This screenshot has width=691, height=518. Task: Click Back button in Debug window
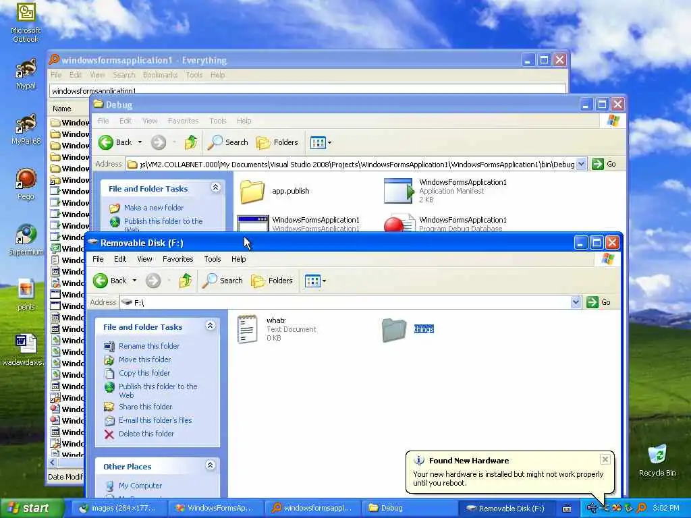pos(115,142)
